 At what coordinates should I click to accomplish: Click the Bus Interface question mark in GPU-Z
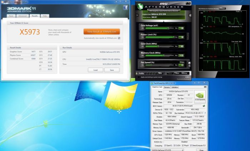click(x=205, y=113)
